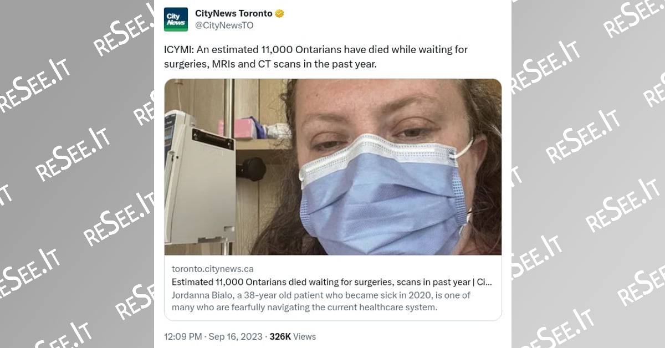Click the CityNews logo avatar
665x348 pixels.
tap(176, 19)
